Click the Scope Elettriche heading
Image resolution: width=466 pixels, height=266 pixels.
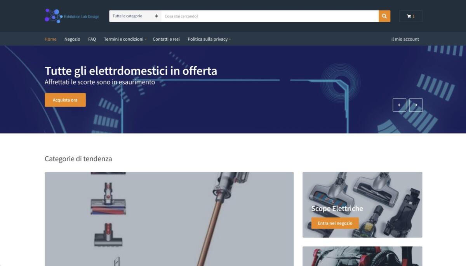point(336,209)
